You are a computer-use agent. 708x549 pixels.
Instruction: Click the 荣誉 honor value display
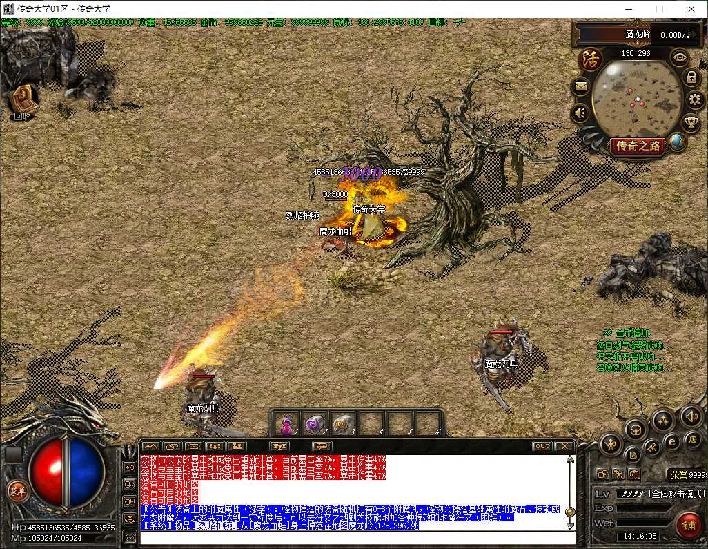point(688,475)
